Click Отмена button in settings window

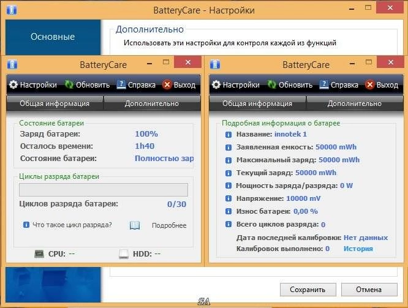tap(369, 290)
